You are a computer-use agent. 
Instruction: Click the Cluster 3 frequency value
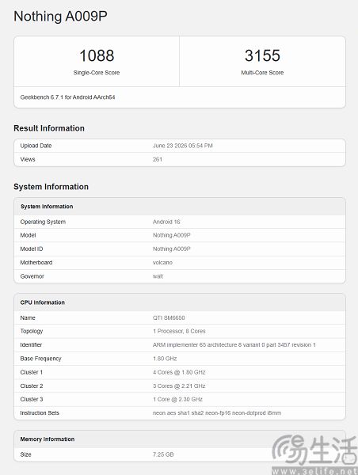click(177, 399)
